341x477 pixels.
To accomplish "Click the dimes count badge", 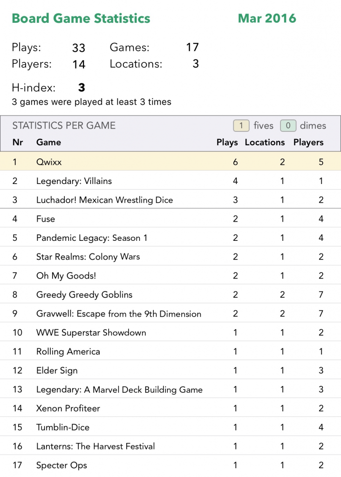I will [x=288, y=126].
